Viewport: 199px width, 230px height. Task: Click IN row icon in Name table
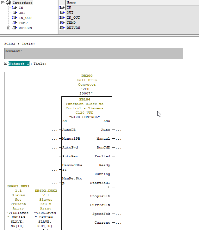(62, 7)
